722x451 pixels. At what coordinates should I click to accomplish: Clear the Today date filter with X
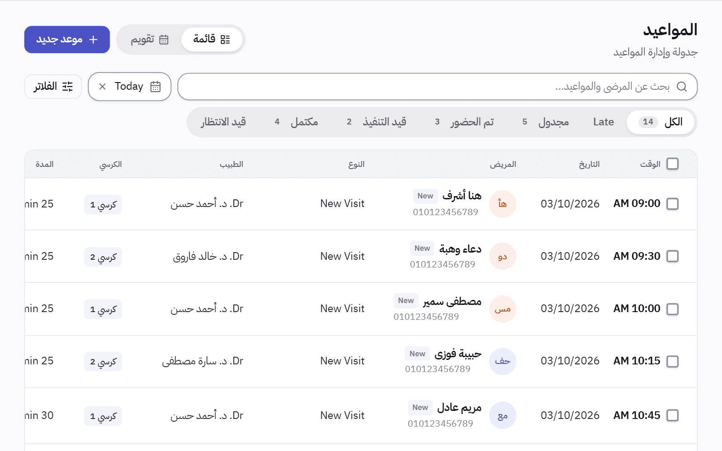102,87
